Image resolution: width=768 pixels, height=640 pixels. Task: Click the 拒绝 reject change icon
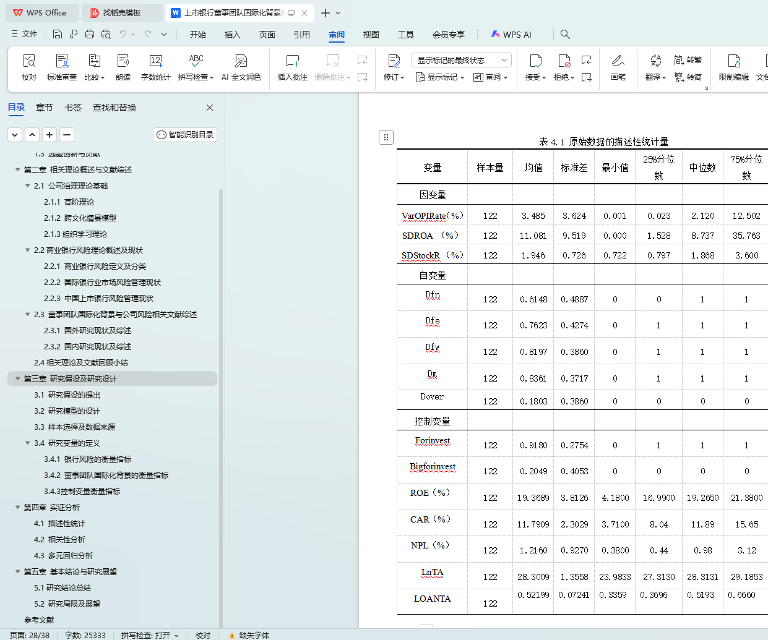(x=564, y=61)
